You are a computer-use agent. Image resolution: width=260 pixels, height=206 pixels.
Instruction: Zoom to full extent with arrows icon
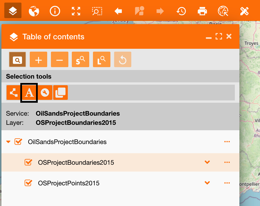pos(76,11)
